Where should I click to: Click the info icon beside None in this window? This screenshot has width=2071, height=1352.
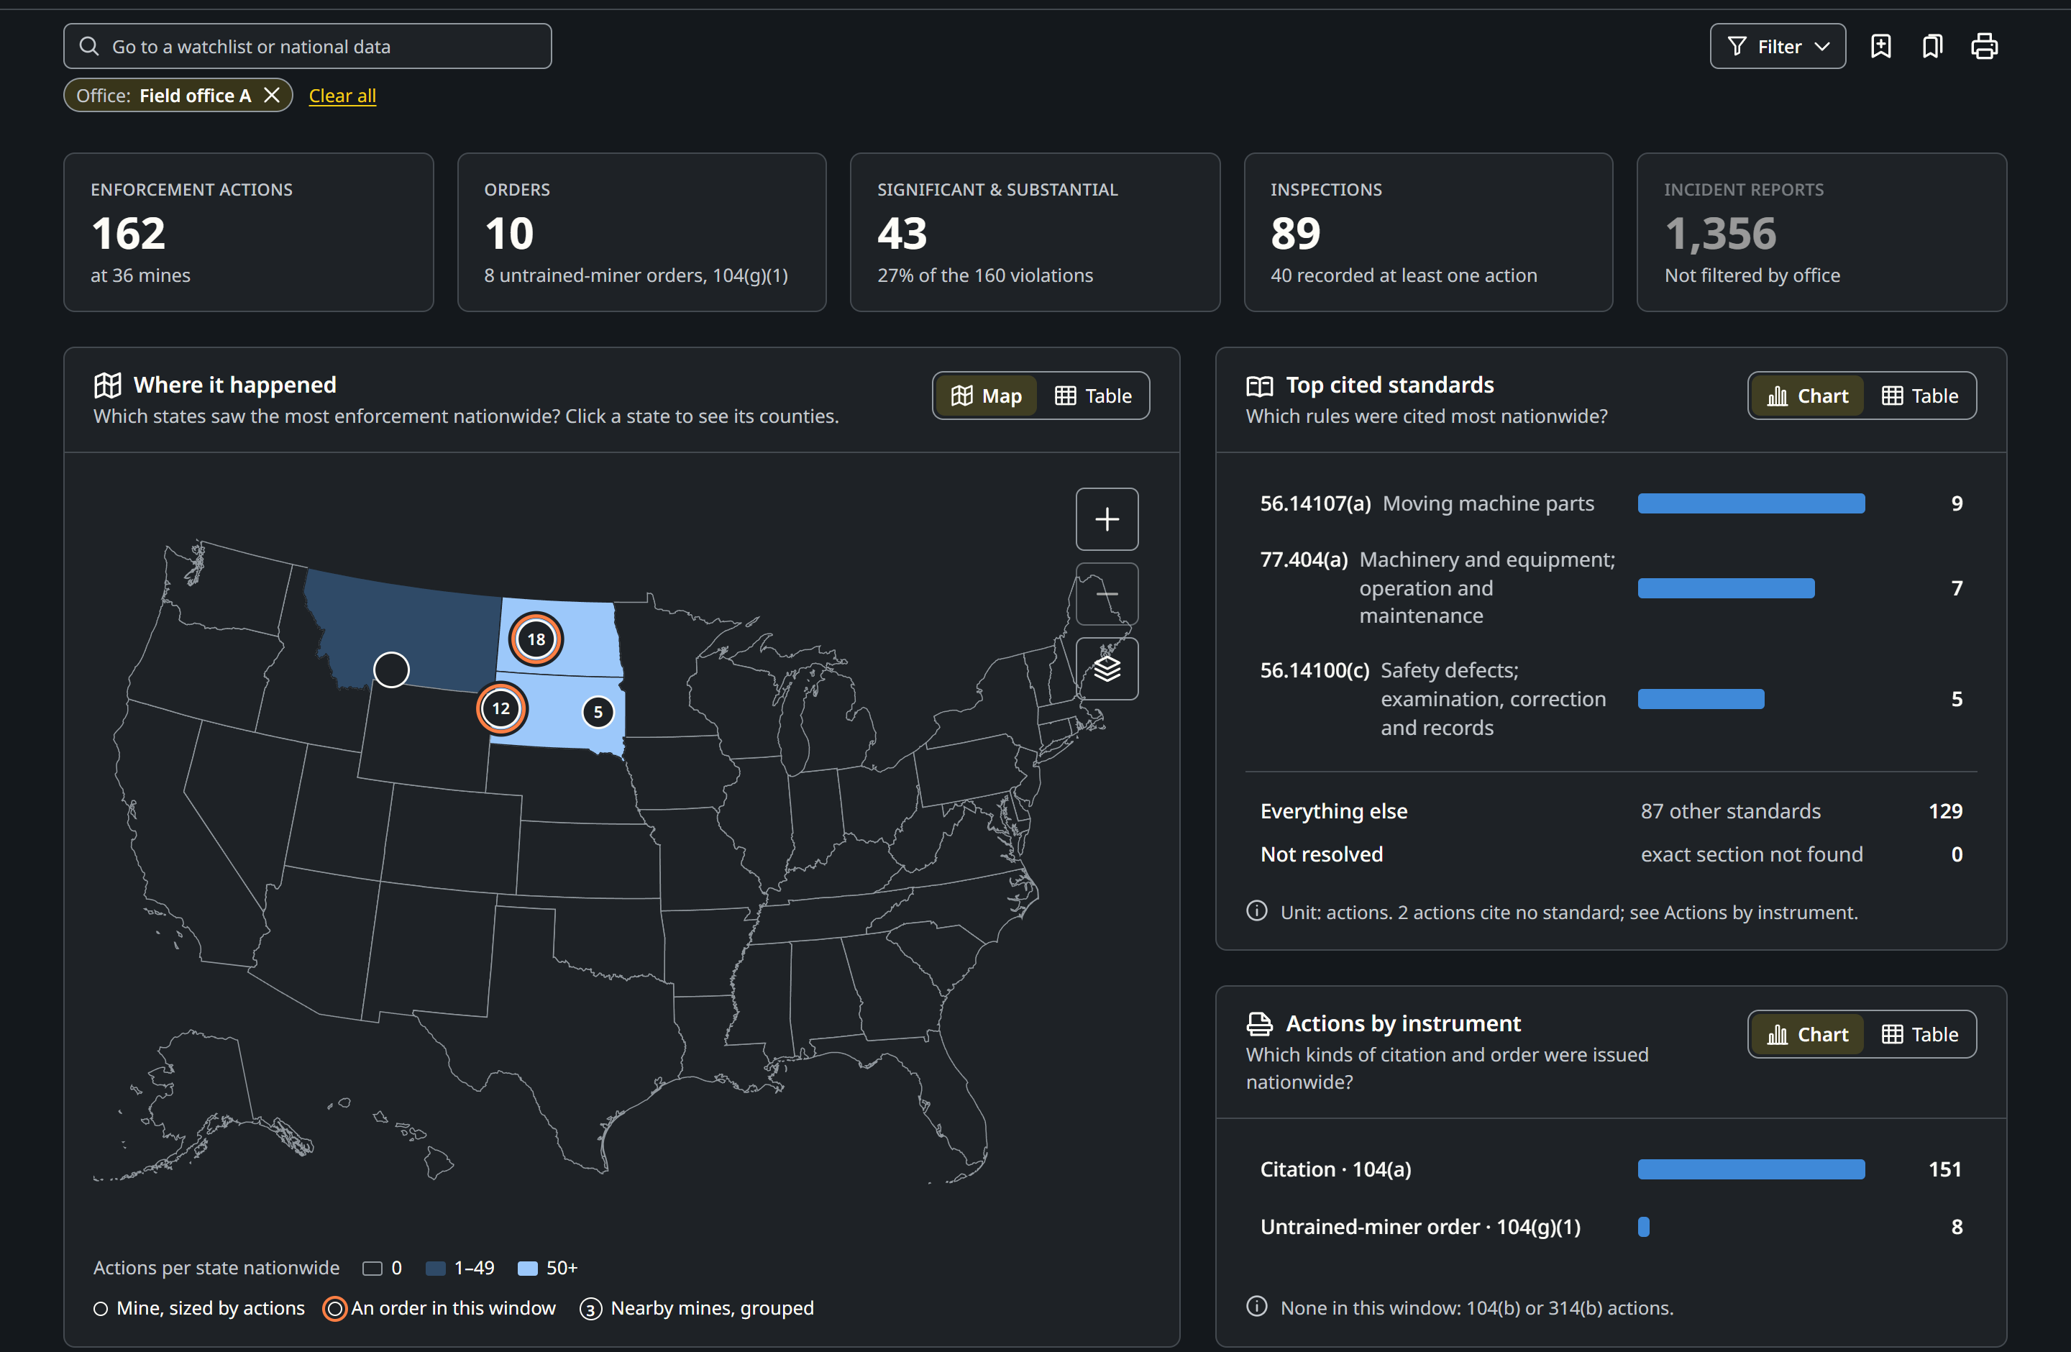[x=1256, y=1306]
